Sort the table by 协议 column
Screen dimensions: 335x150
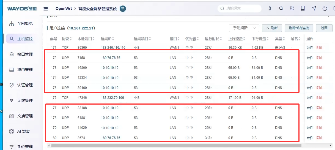point(67,39)
